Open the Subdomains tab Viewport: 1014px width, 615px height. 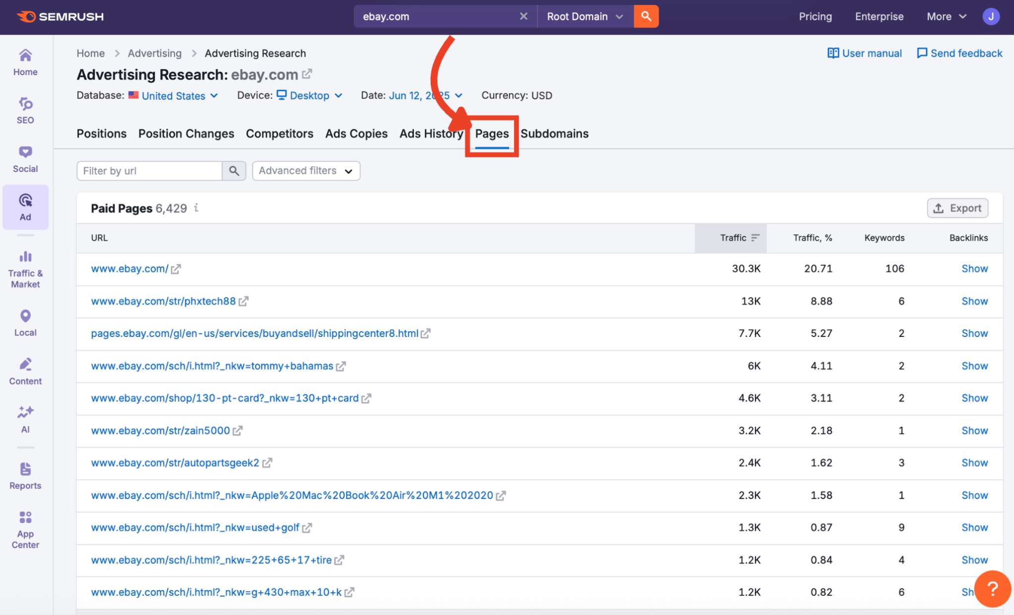point(555,134)
